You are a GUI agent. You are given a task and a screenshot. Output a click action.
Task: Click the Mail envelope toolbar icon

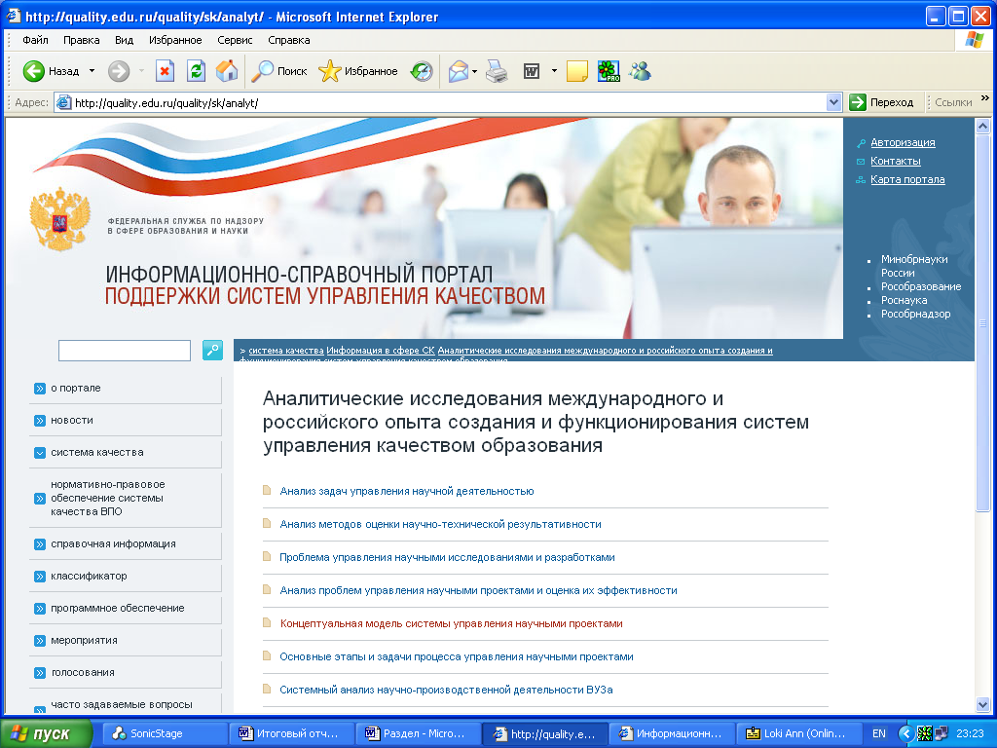[x=458, y=71]
